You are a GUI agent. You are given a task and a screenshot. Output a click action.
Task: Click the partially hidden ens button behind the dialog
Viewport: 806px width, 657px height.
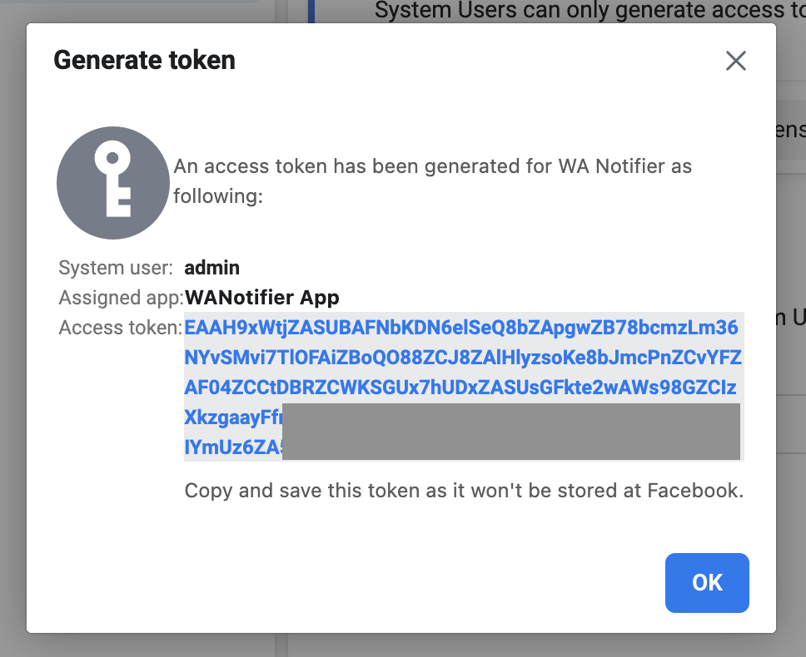pyautogui.click(x=790, y=130)
